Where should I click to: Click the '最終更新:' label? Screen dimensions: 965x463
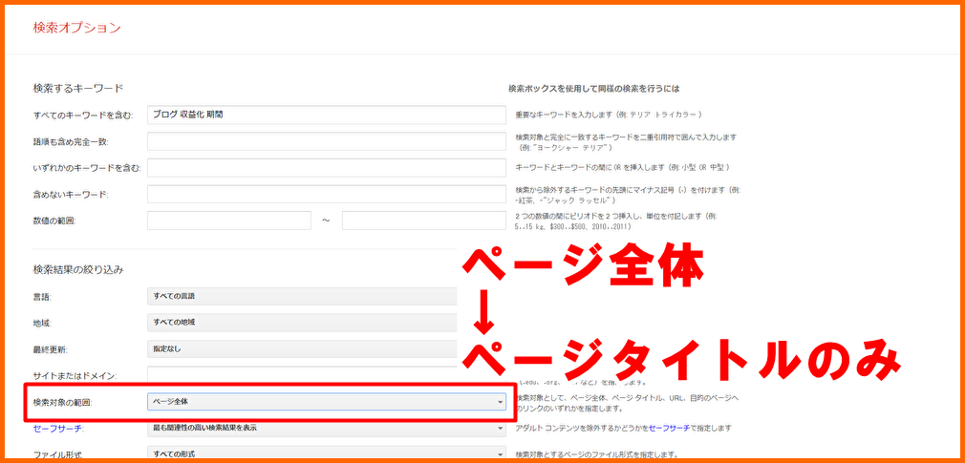click(x=51, y=349)
